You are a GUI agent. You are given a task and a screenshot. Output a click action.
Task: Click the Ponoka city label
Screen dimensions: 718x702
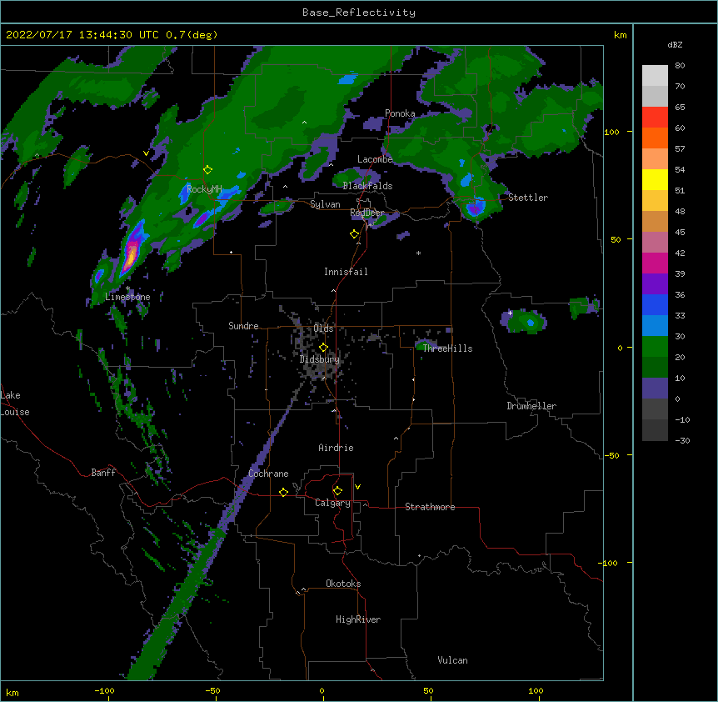pyautogui.click(x=400, y=113)
